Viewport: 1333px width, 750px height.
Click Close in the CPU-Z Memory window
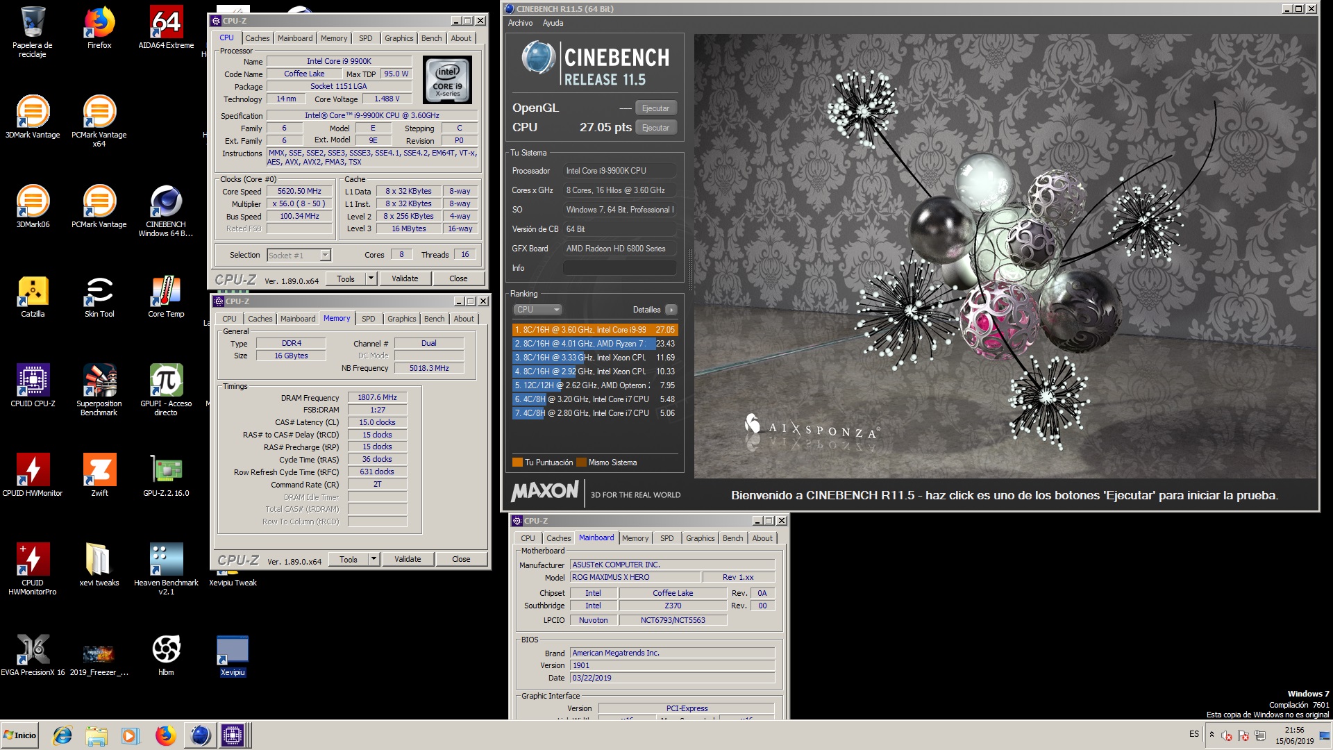coord(461,559)
